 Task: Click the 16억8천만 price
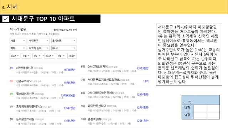[x=69, y=70]
